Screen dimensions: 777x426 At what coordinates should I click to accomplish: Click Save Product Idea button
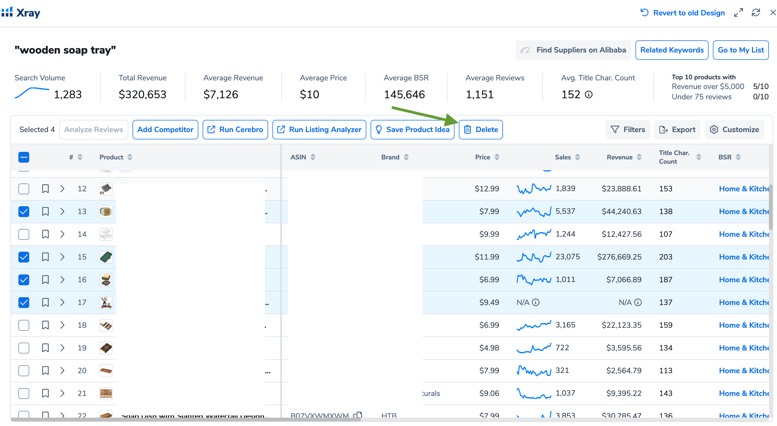(412, 129)
